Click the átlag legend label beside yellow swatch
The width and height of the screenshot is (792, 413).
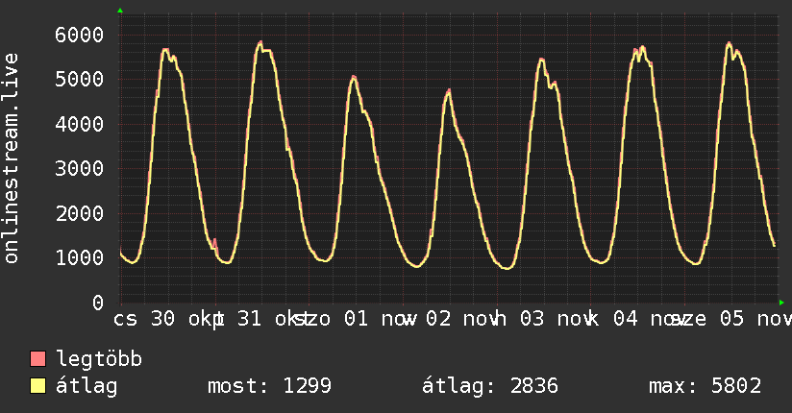click(x=87, y=386)
